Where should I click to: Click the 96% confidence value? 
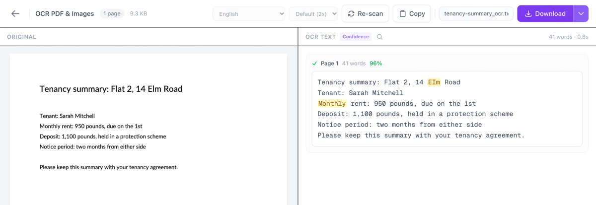coord(376,64)
